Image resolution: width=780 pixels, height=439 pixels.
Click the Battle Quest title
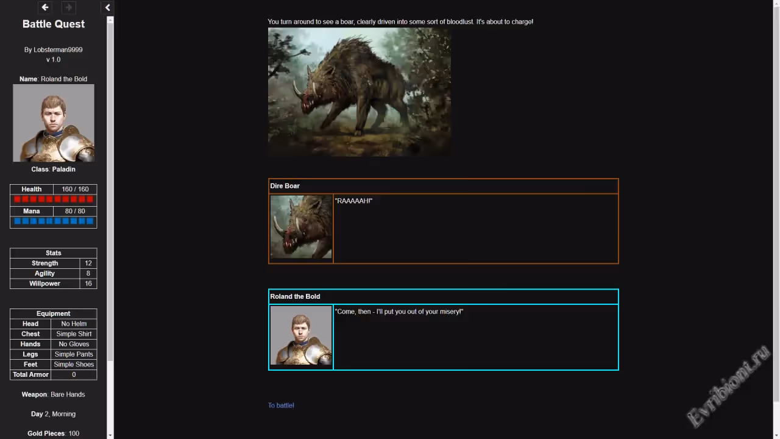tap(54, 24)
